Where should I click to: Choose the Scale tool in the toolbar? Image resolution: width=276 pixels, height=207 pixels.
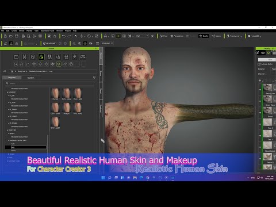pyautogui.click(x=97, y=36)
